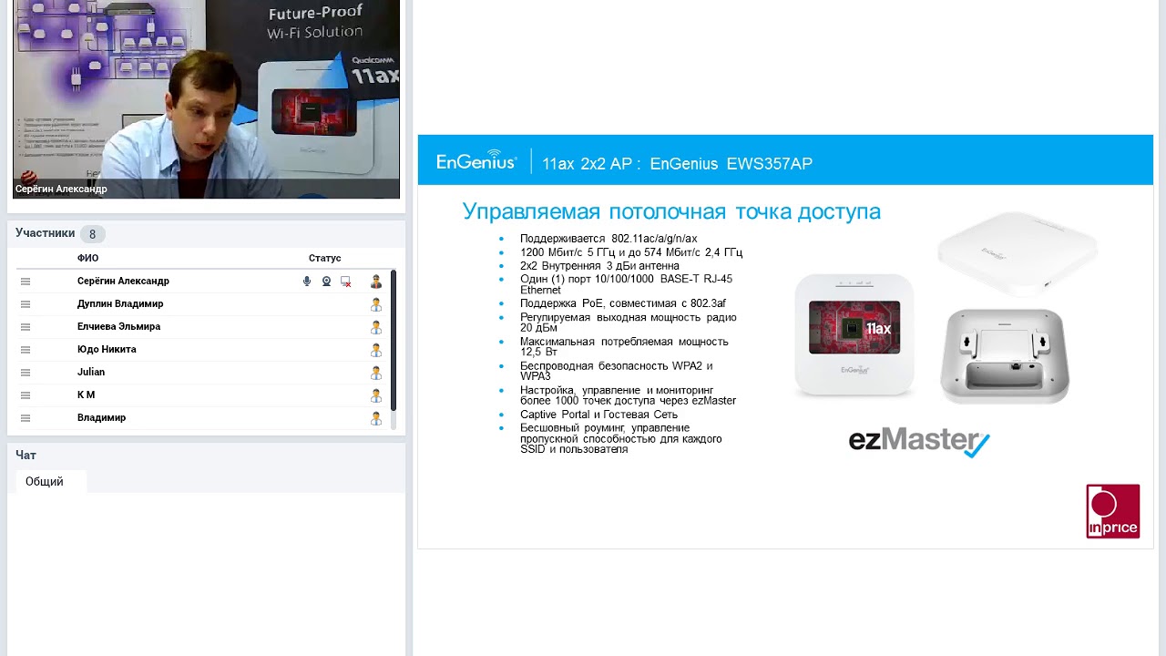
Task: Select participant name Серёгин Александр in list
Action: (x=123, y=282)
